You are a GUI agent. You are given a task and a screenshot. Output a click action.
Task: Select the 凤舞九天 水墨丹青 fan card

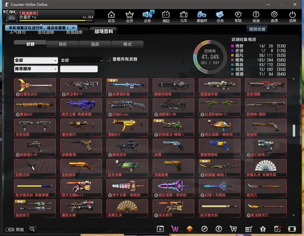[x=266, y=168]
